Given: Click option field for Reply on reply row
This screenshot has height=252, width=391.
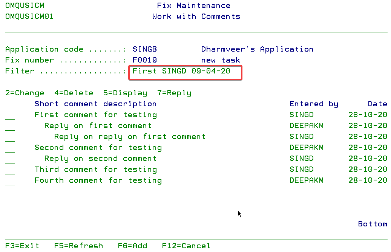Looking at the screenshot, I should tap(10, 137).
